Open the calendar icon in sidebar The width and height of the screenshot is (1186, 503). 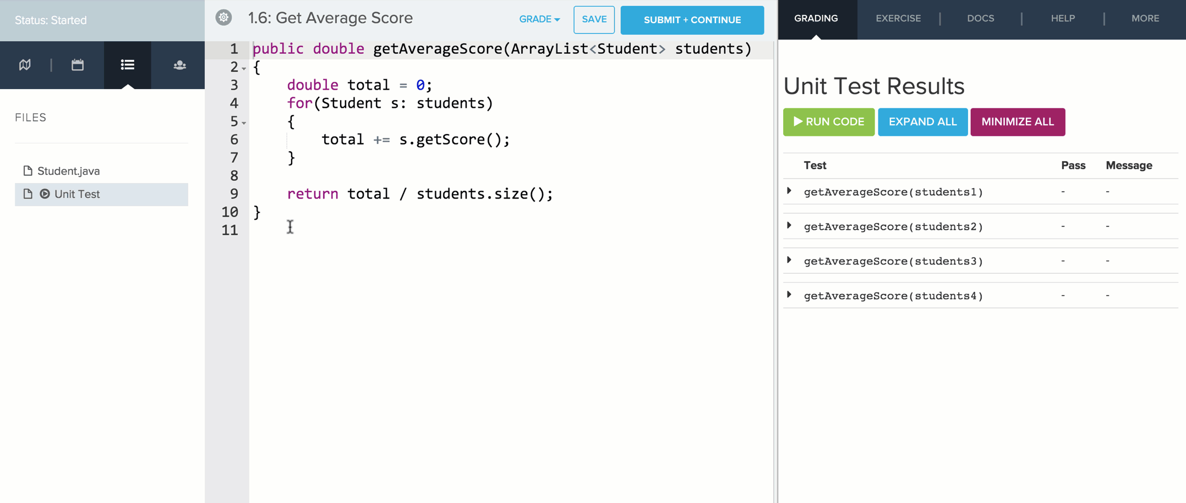78,65
